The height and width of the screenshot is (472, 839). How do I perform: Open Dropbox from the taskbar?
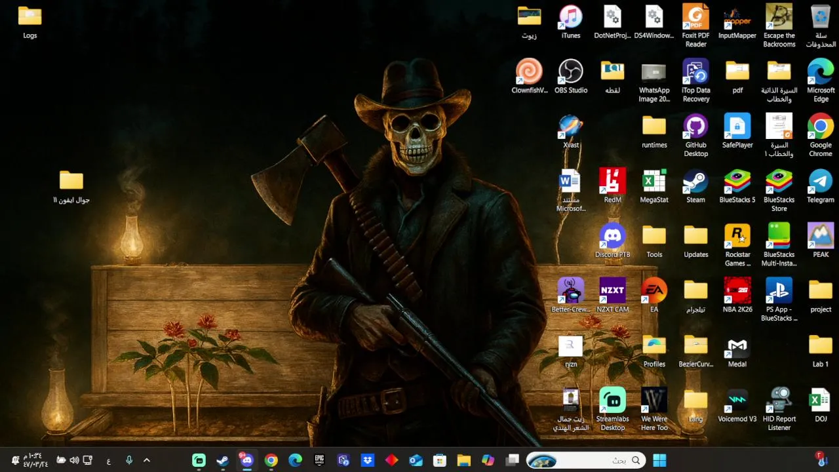click(368, 460)
